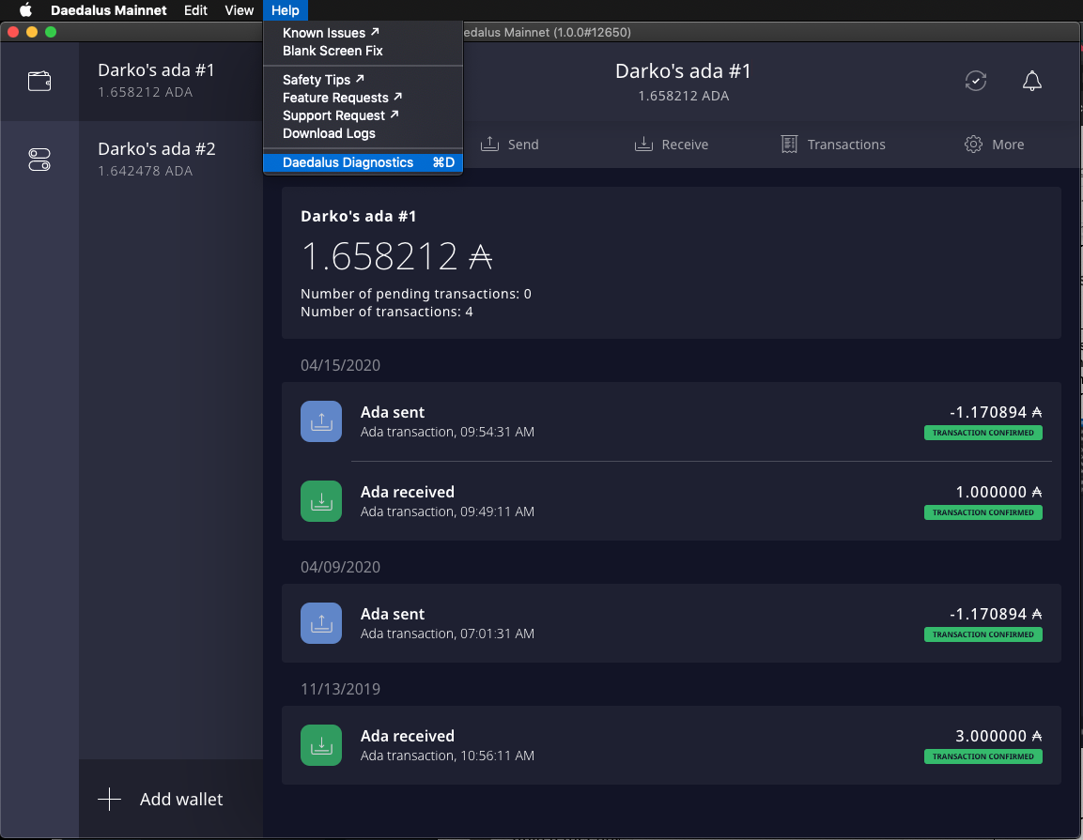The image size is (1083, 840).
Task: Choose Download Logs menu entry
Action: point(363,133)
